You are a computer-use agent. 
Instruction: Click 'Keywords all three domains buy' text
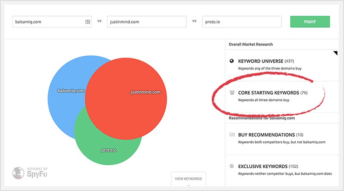tap(263, 100)
